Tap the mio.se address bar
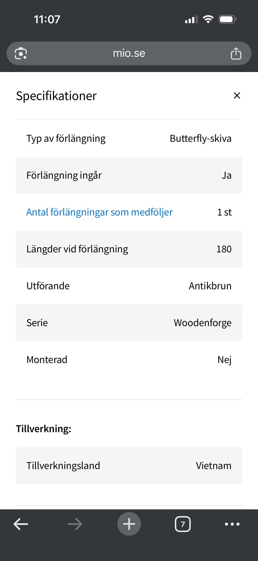Viewport: 258px width, 561px height. (129, 53)
